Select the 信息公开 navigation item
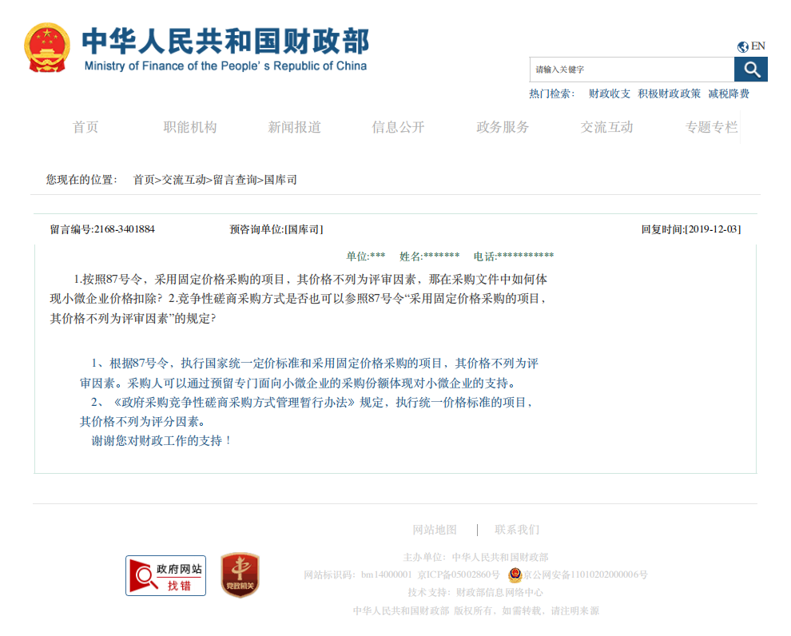The image size is (791, 636). pyautogui.click(x=397, y=126)
